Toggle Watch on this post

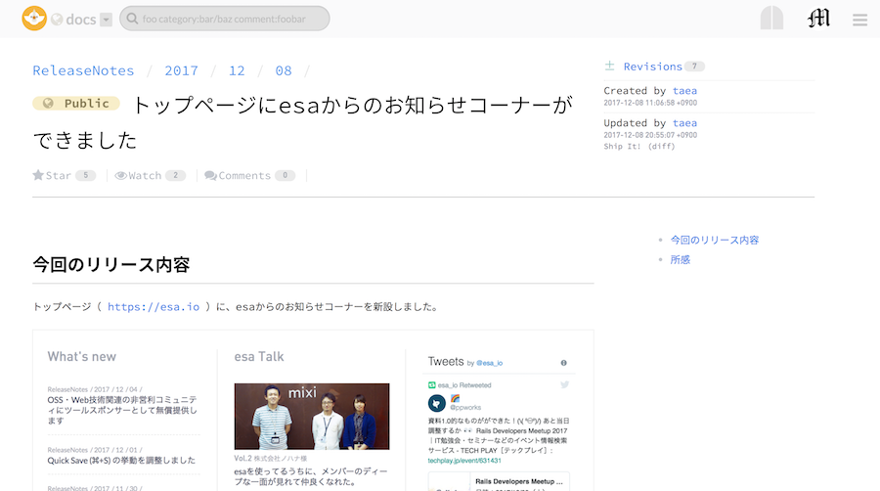click(138, 176)
